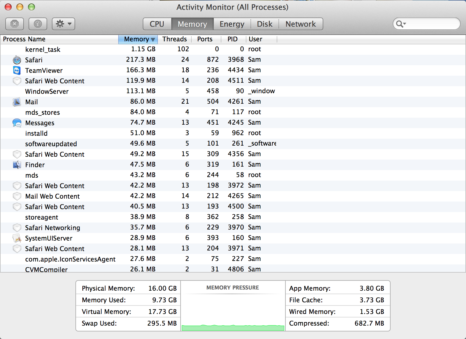Sort by Threads column header
Screen dimensions: 466x339
point(174,39)
